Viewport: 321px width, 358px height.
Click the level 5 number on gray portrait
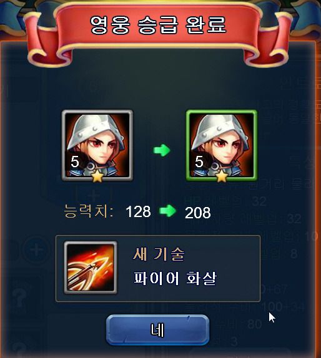coord(75,162)
